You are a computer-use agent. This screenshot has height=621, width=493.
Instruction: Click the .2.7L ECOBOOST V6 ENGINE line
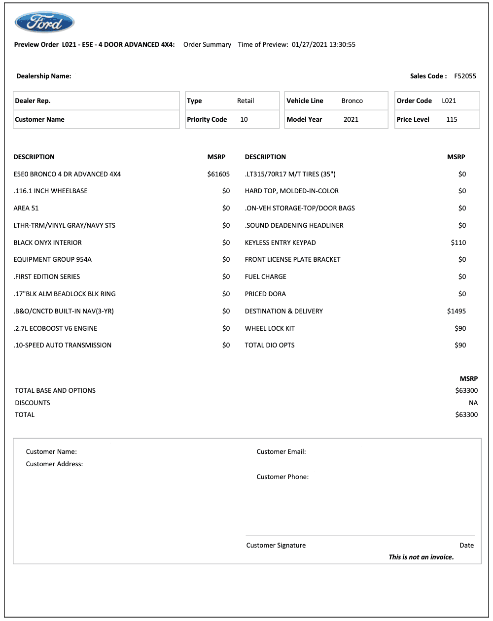tap(55, 328)
